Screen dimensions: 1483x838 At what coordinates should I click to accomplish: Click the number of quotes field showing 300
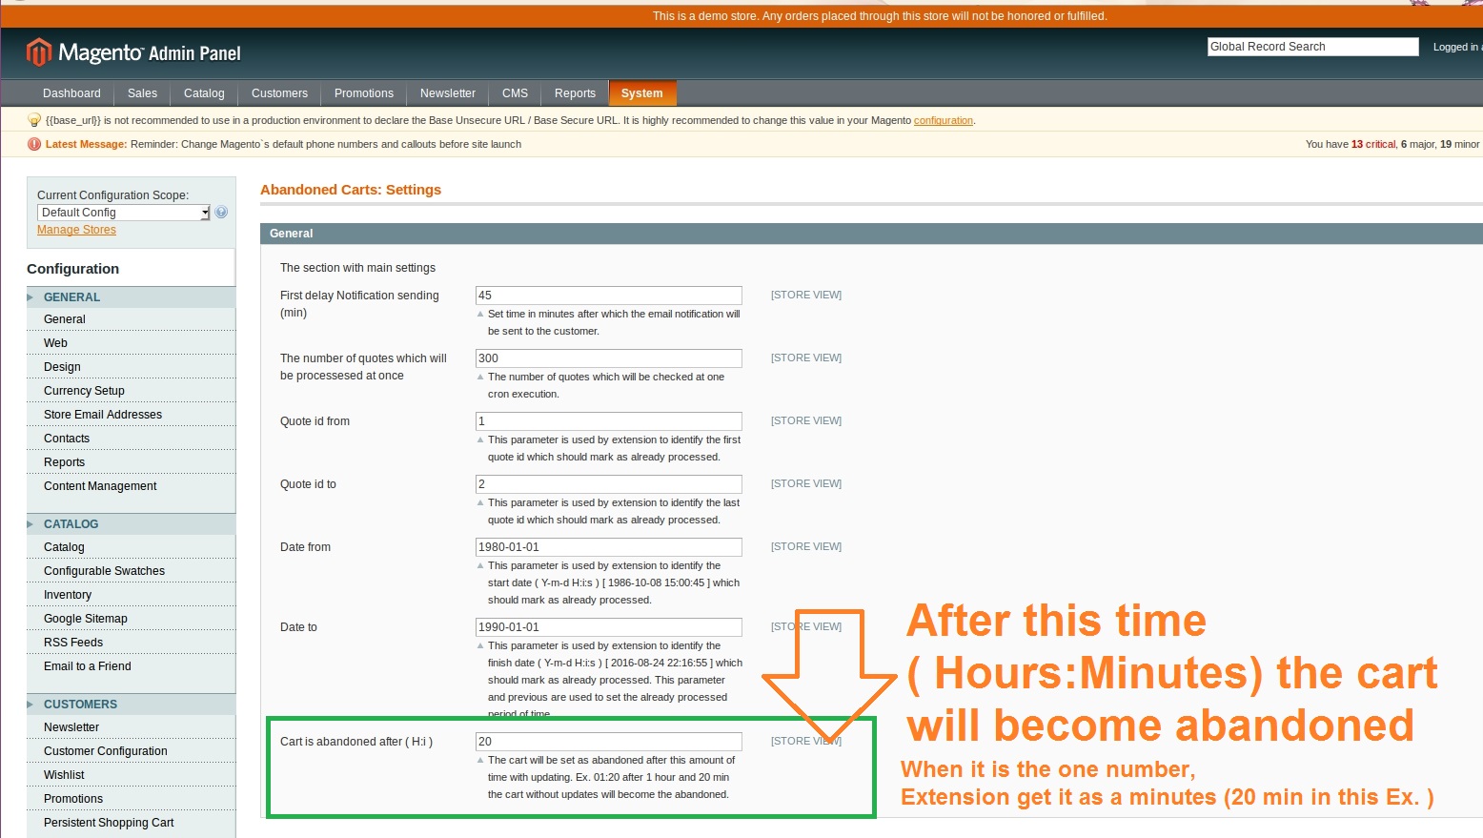[x=609, y=358]
